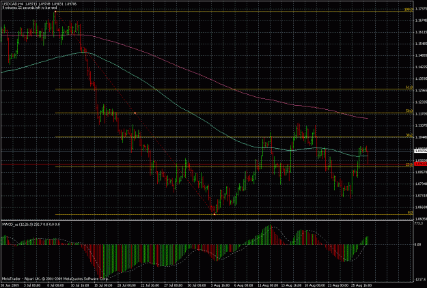Click the 3 Aug 16:00 time label
Viewport: 427px width, 288px height.
(x=221, y=285)
